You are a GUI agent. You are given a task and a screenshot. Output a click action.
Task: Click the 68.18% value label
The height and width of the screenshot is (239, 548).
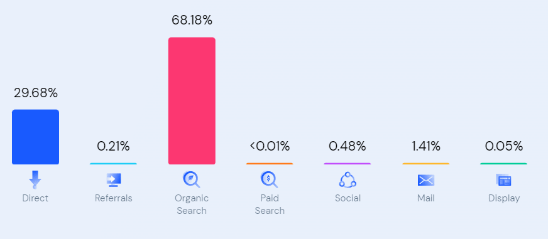(192, 20)
